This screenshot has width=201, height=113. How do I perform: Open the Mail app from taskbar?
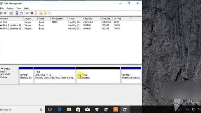88,110
